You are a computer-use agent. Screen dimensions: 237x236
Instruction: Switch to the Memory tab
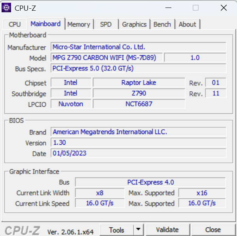pos(79,24)
